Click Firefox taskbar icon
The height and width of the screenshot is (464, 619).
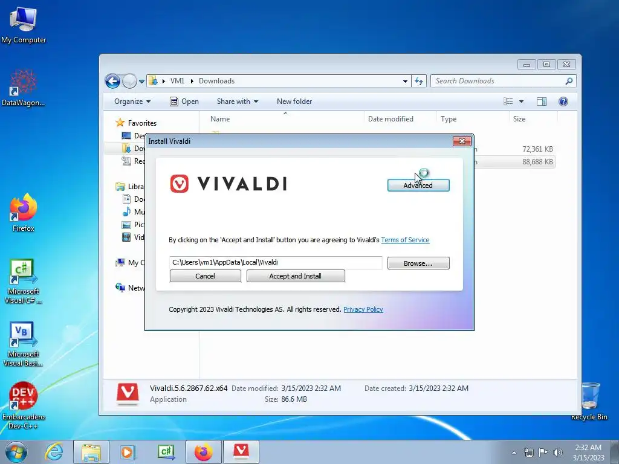click(x=203, y=452)
